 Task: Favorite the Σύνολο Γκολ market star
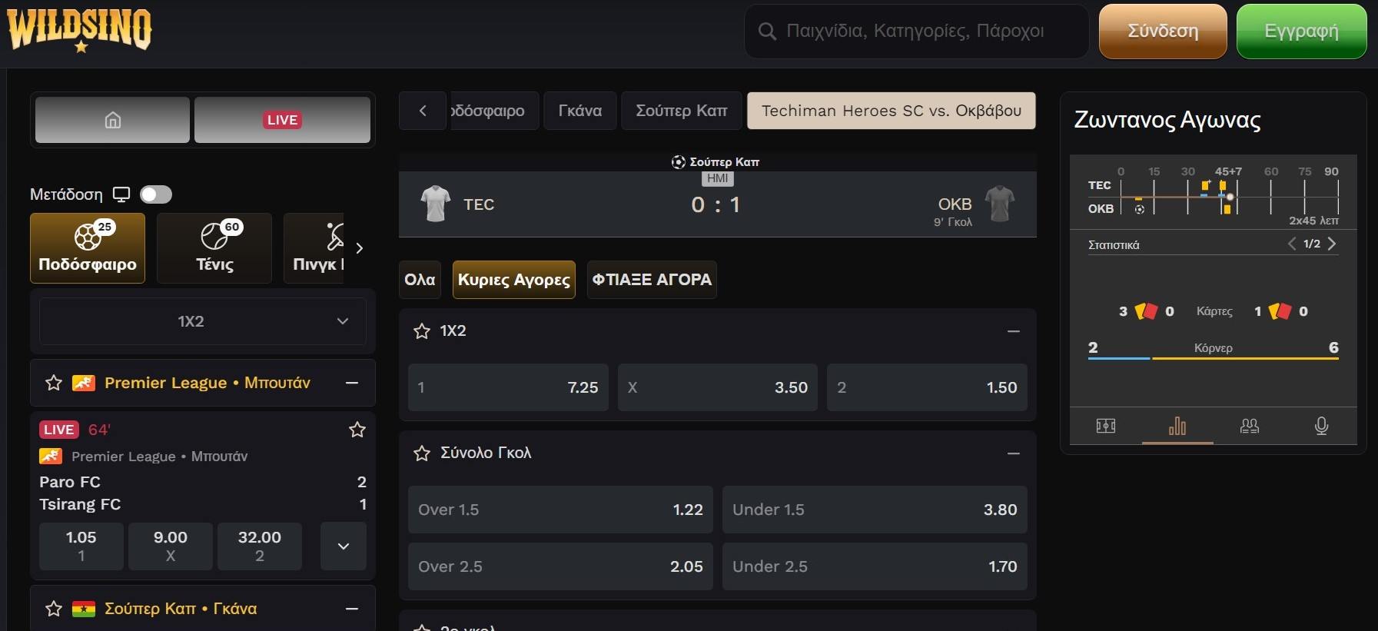tap(422, 453)
